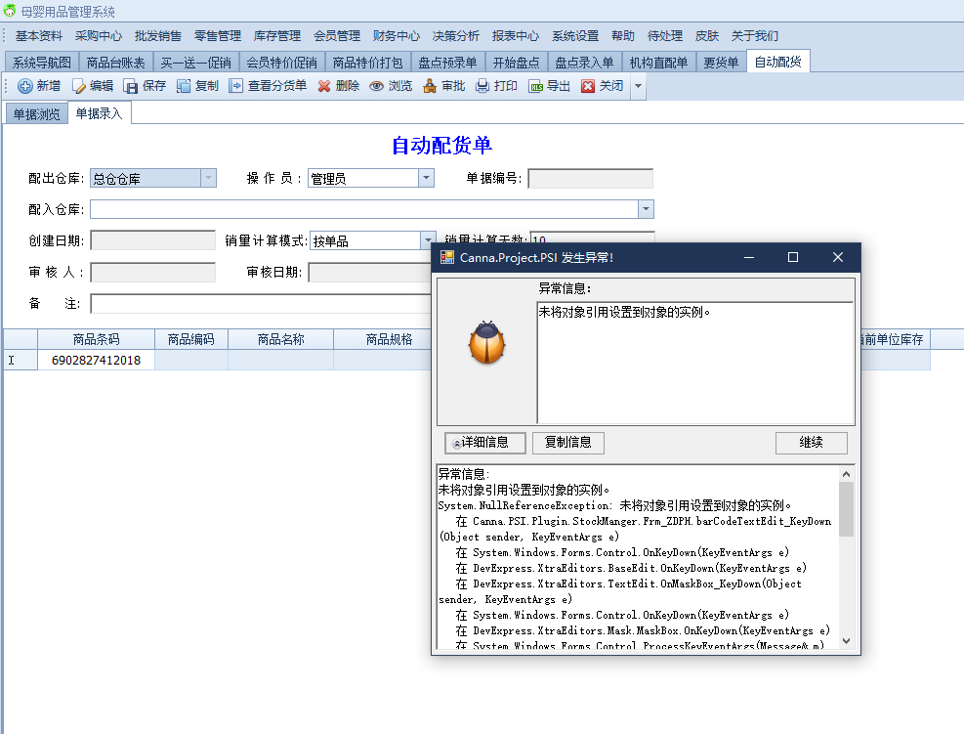Viewport: 964px width, 734px height.
Task: Open the 会员管理 menu
Action: point(337,36)
